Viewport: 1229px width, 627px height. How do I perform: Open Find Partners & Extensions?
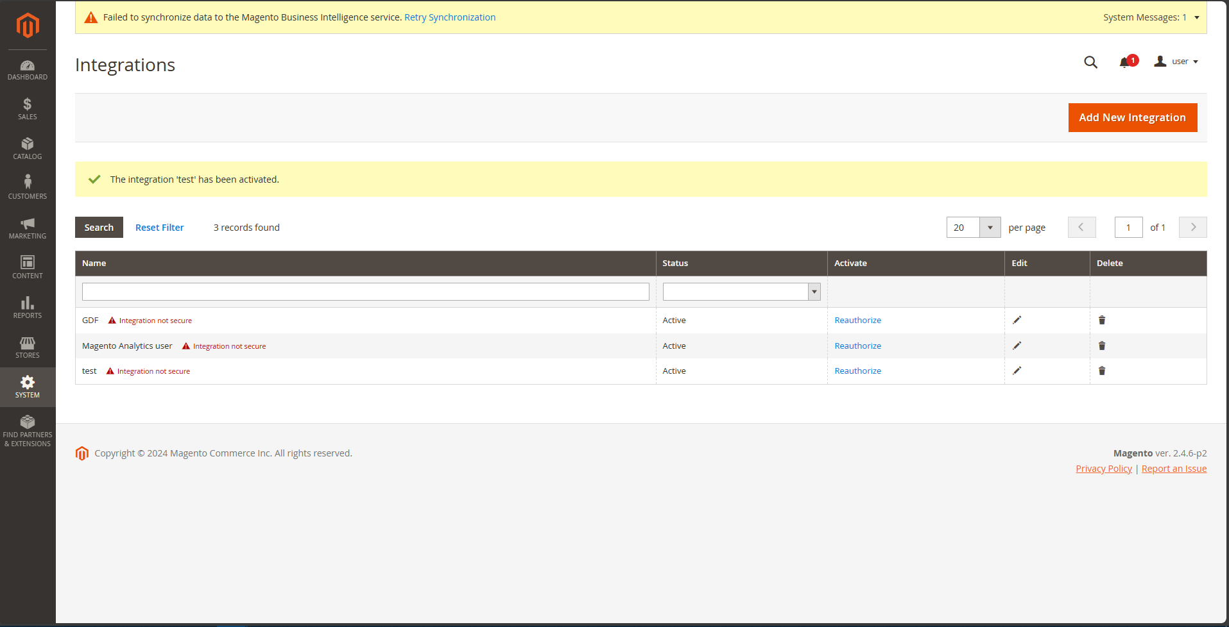click(28, 430)
